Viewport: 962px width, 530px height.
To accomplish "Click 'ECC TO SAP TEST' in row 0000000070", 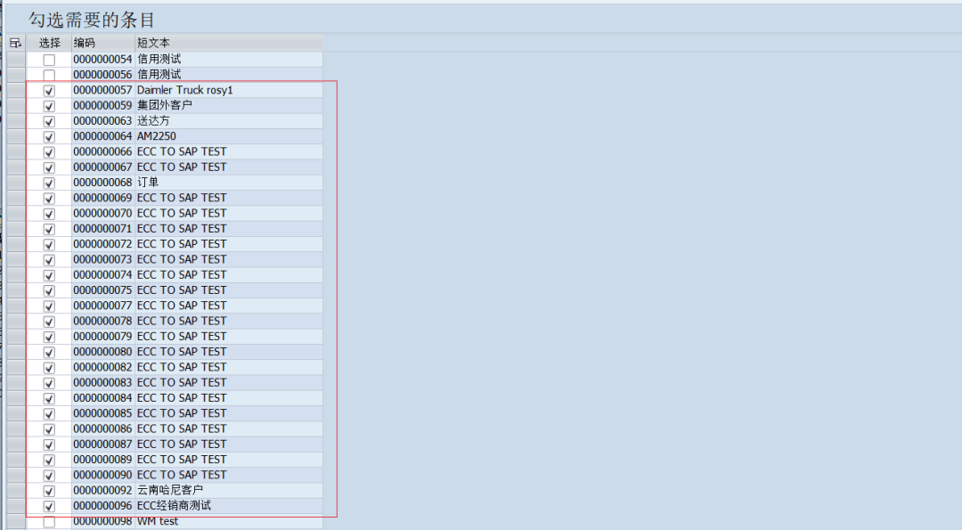I will pyautogui.click(x=182, y=214).
